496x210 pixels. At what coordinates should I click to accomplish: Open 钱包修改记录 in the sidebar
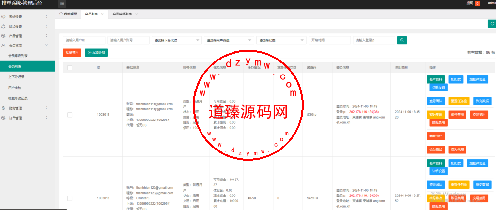(28, 98)
